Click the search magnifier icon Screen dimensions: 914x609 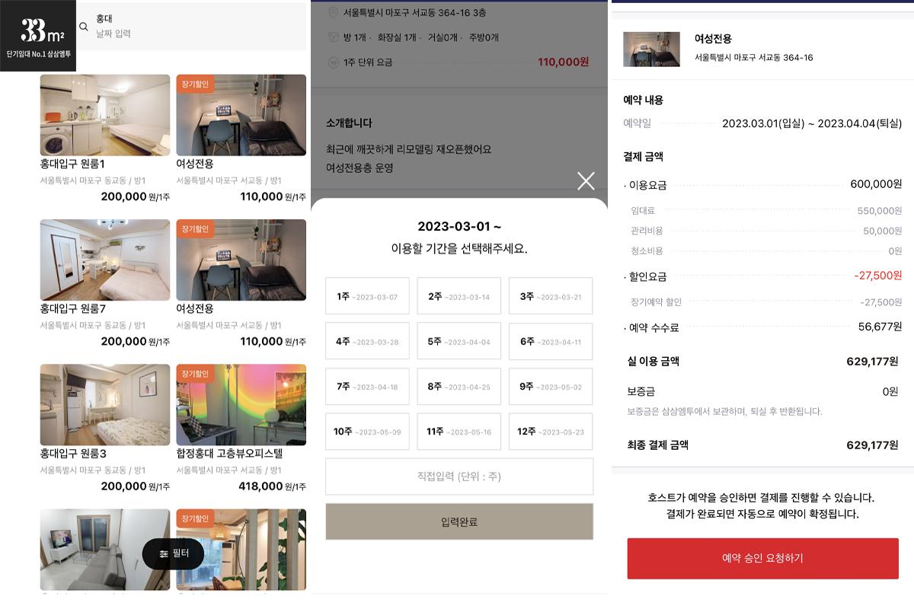point(84,27)
